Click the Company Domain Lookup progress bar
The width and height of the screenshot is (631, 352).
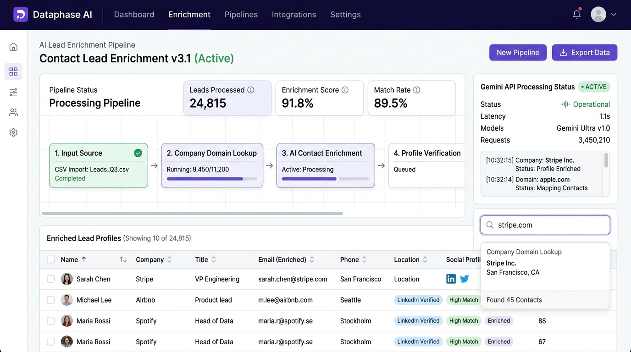(x=212, y=179)
